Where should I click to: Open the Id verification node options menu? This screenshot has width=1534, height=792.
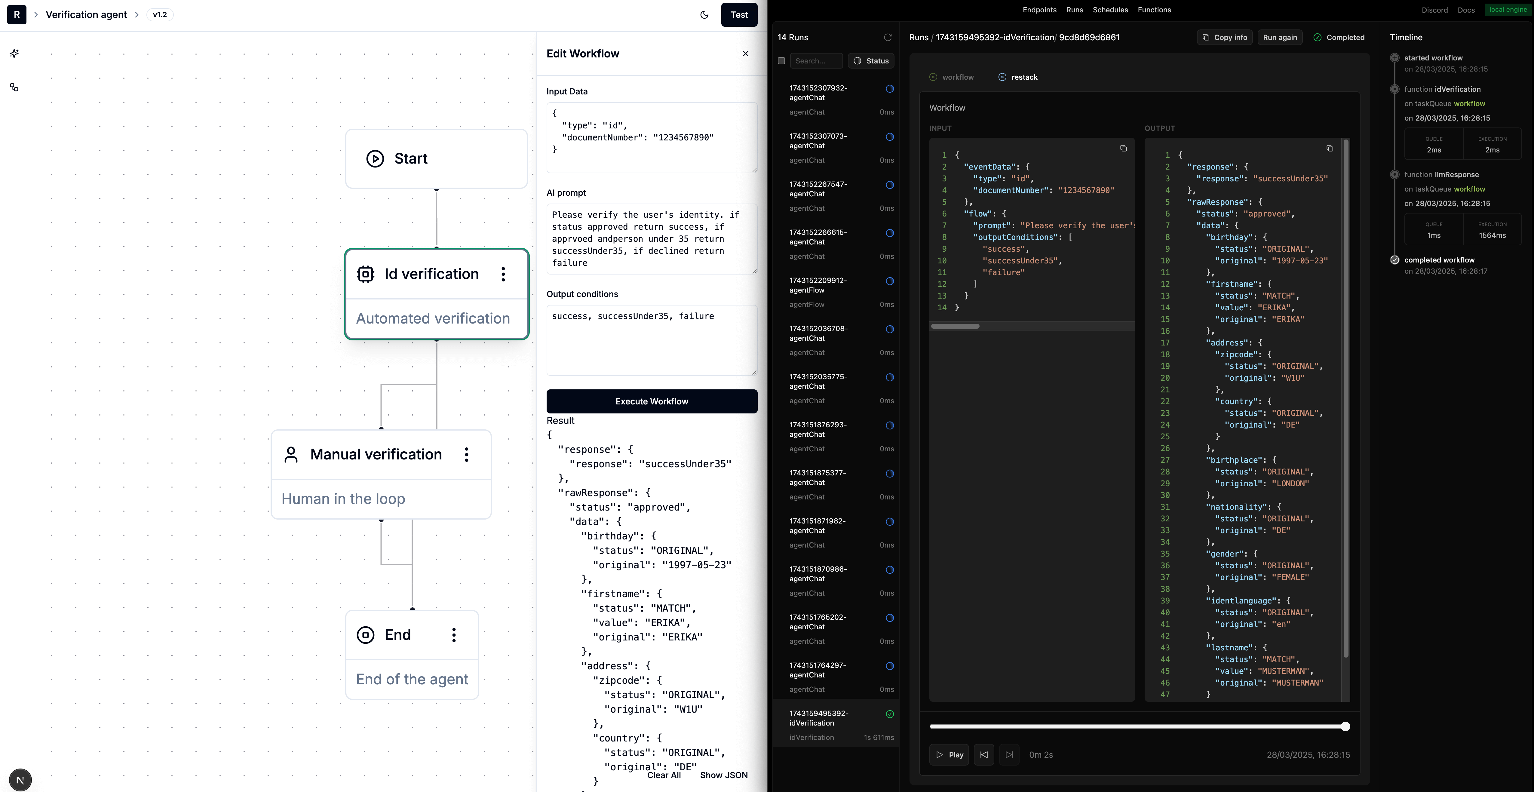(503, 274)
